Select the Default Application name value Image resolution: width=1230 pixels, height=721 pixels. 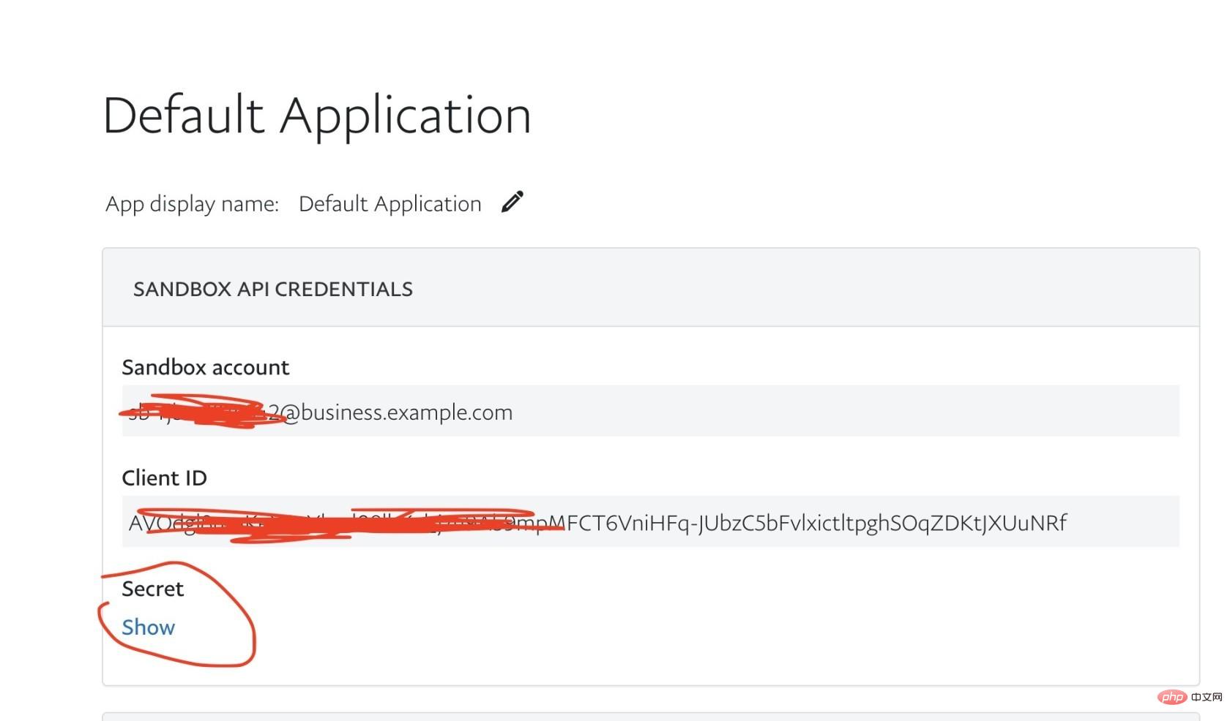pos(389,204)
